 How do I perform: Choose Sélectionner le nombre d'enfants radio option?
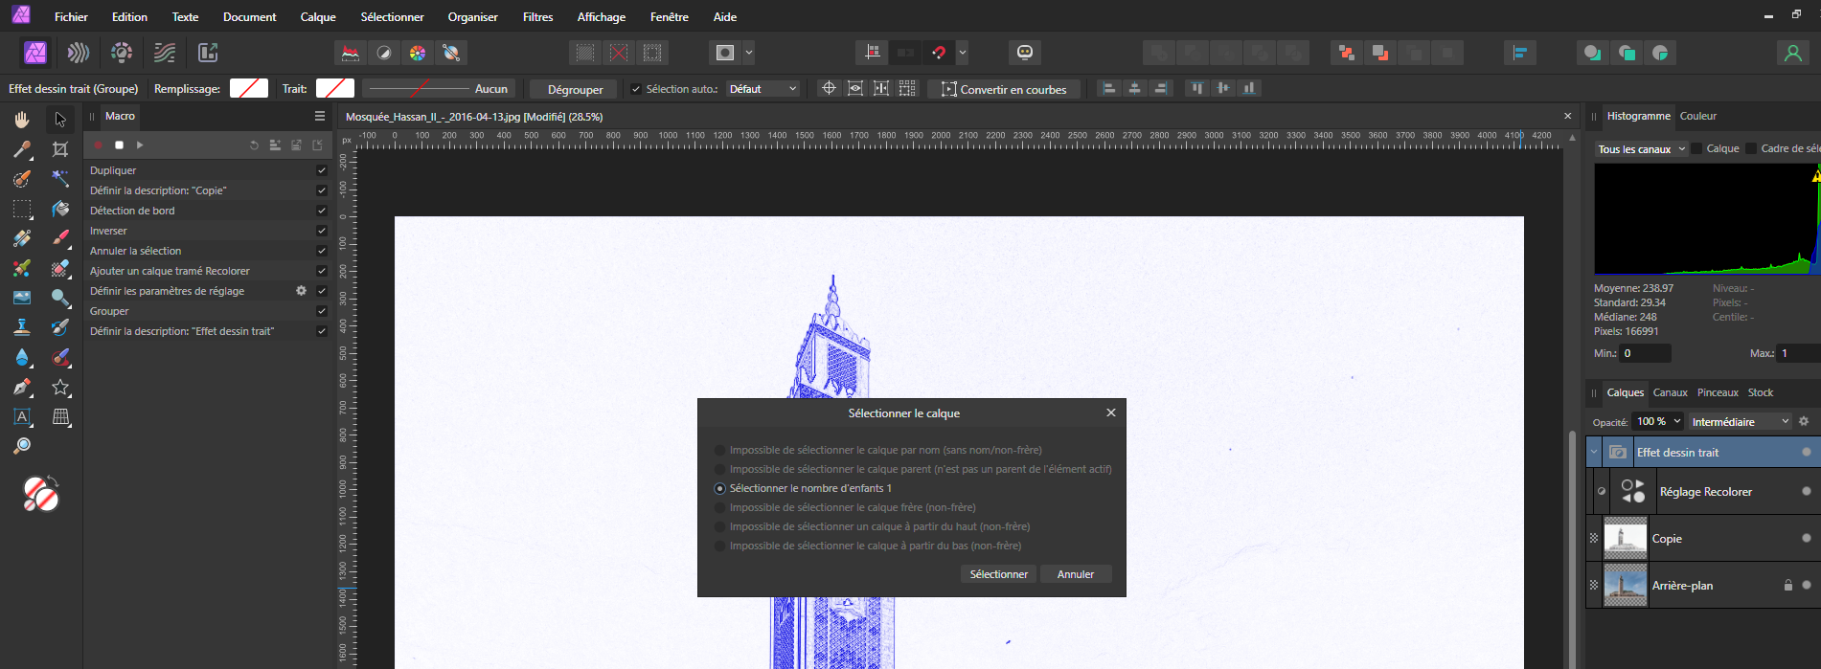(720, 488)
